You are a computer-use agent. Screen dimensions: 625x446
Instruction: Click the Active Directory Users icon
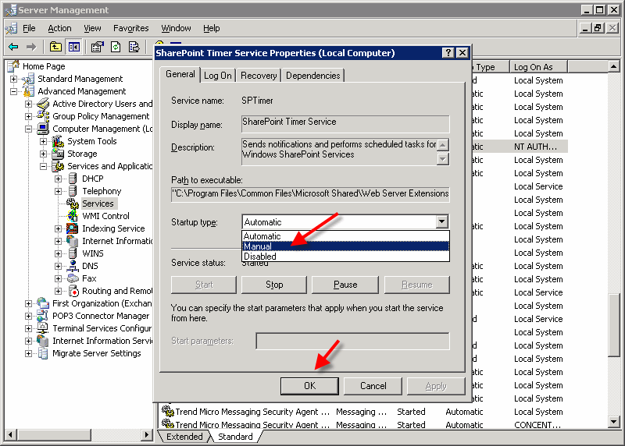click(x=43, y=104)
